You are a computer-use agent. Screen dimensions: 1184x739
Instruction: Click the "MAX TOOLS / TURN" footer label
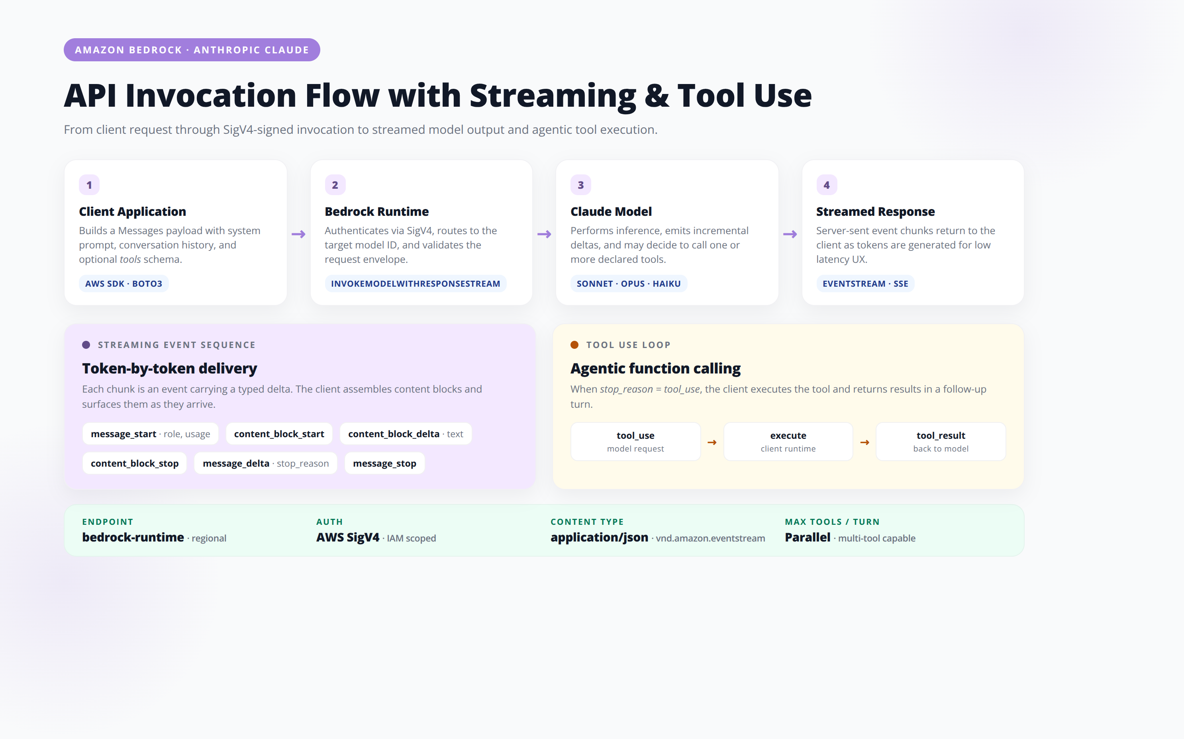pyautogui.click(x=832, y=522)
